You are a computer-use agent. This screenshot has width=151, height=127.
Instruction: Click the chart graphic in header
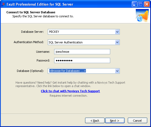coord(142,15)
